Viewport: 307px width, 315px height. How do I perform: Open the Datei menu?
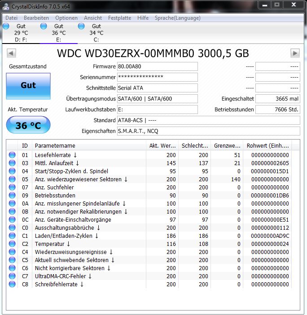tap(12, 18)
